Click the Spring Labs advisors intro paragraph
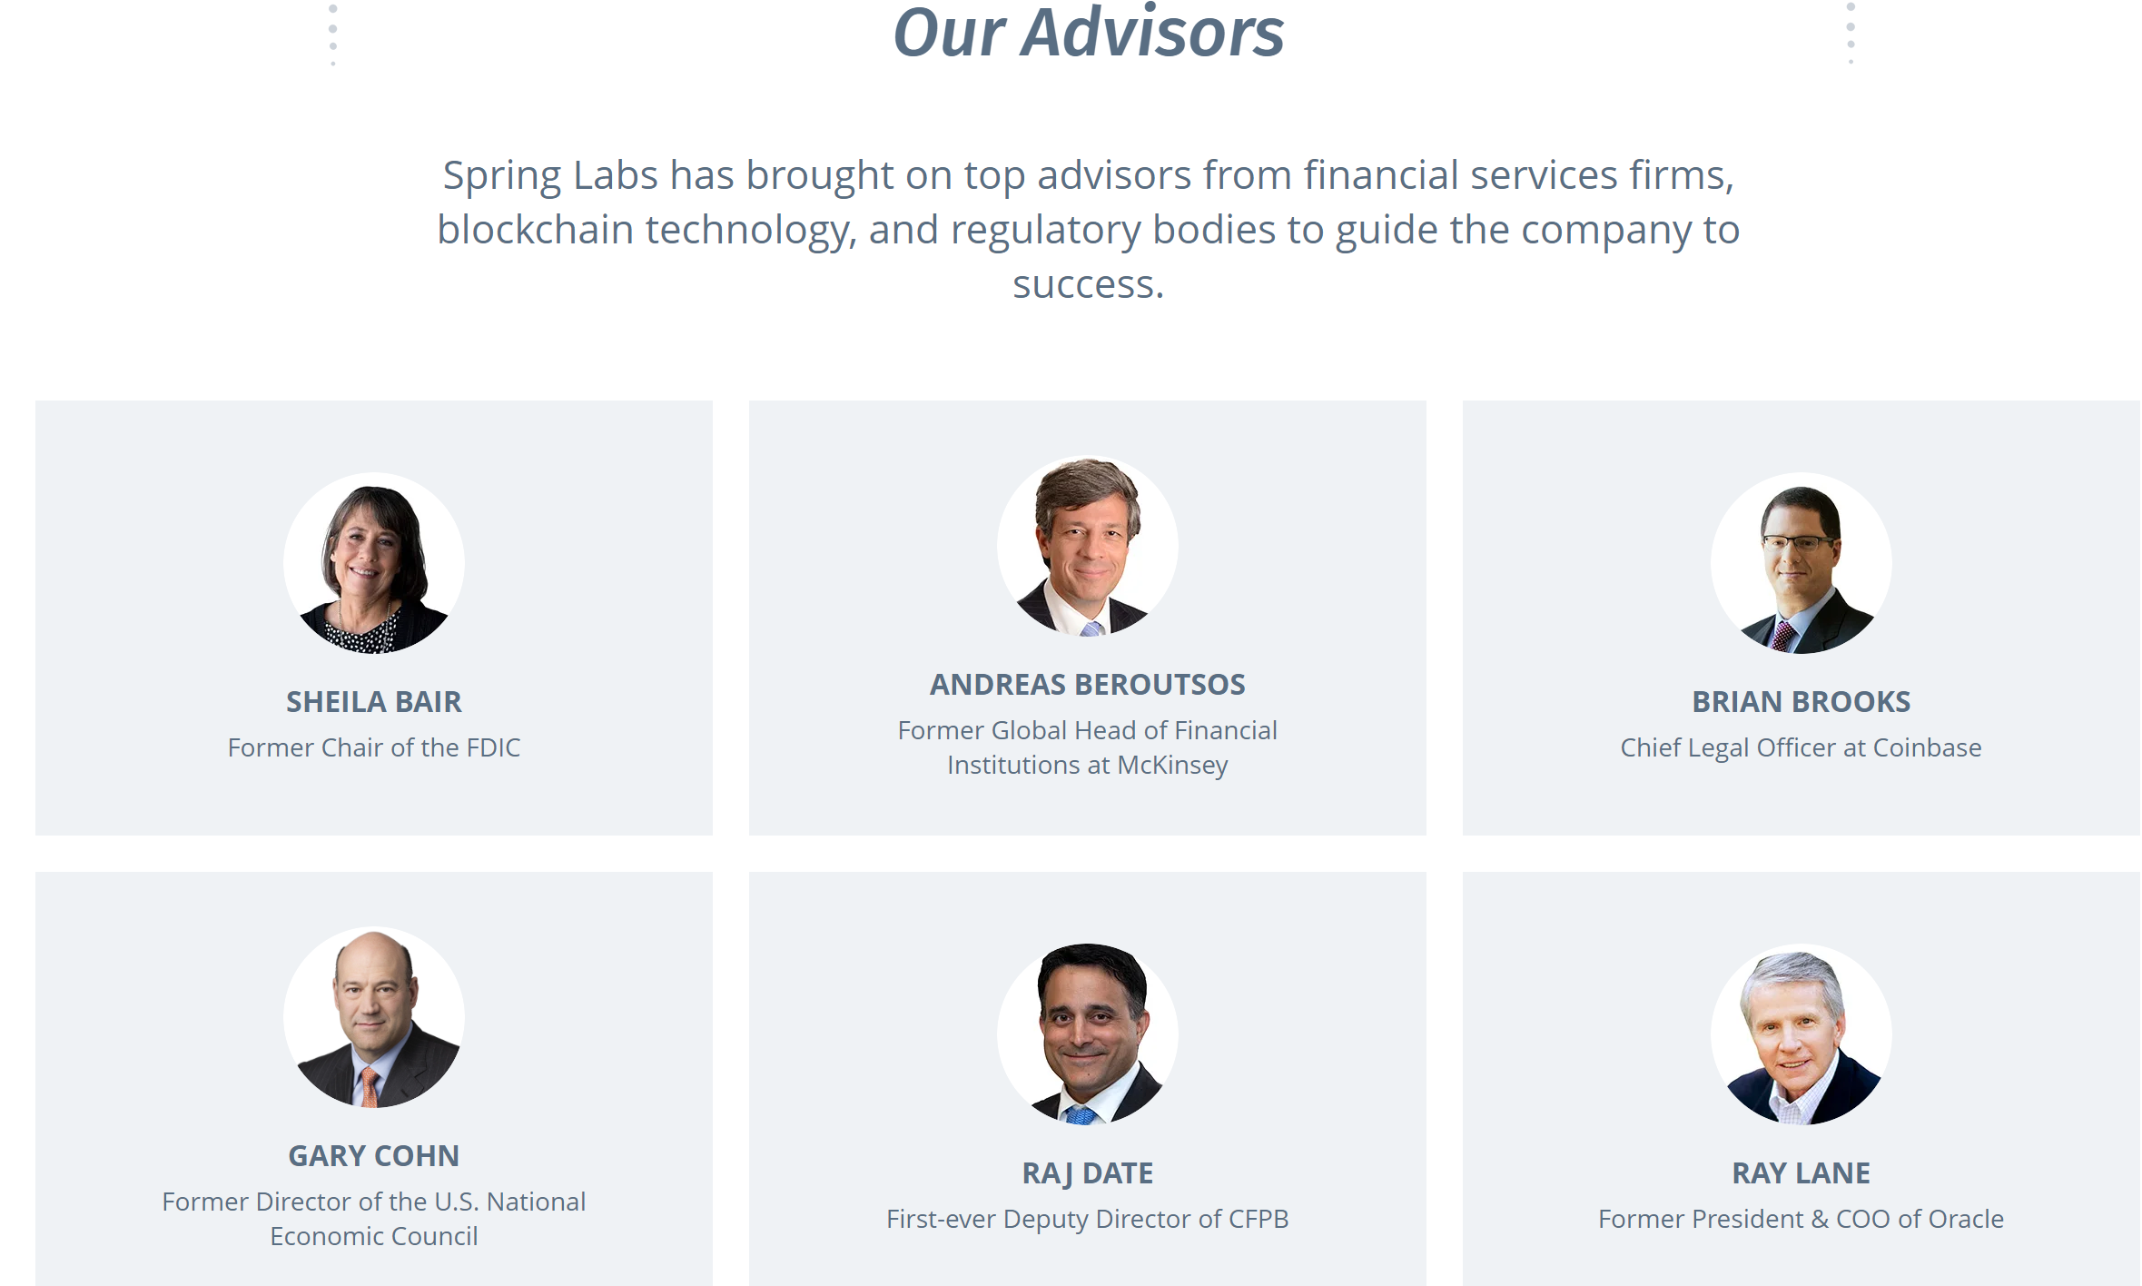This screenshot has height=1286, width=2142. click(1088, 229)
